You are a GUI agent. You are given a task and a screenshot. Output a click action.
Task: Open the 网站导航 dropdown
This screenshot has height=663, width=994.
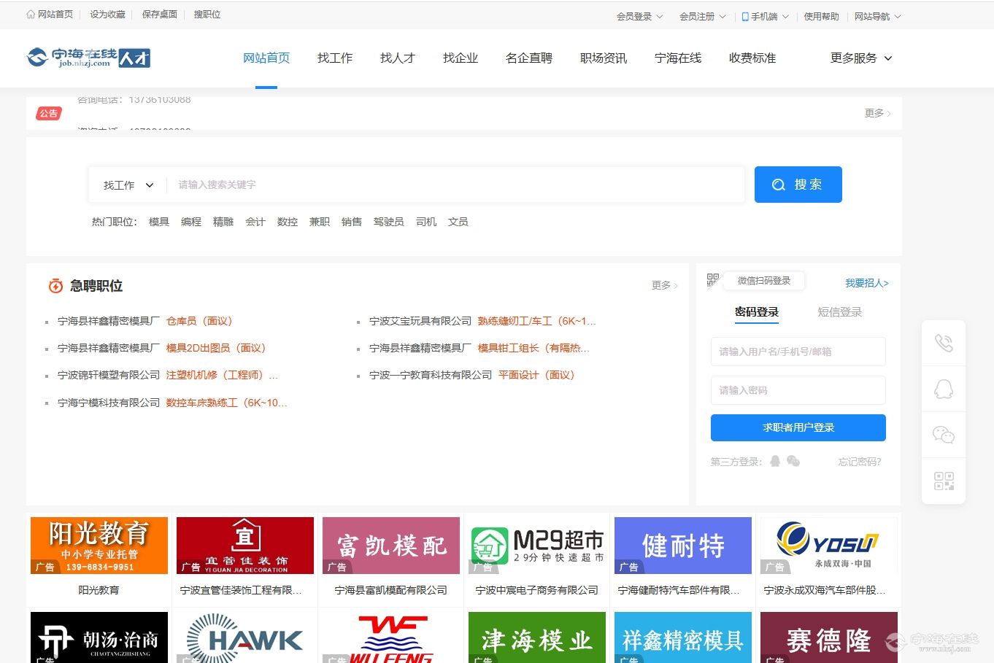point(877,16)
